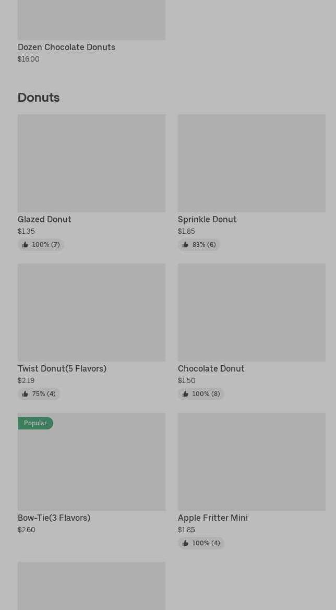Click the Chocolate Donut name

(211, 368)
